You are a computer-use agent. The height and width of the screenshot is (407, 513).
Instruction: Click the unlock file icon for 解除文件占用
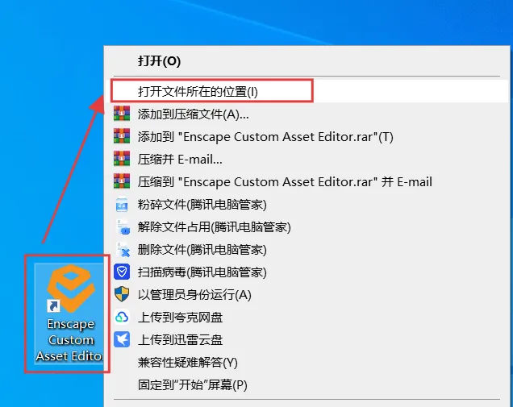123,227
